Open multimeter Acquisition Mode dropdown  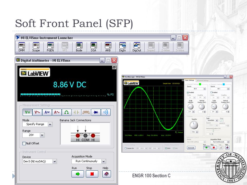(89, 161)
